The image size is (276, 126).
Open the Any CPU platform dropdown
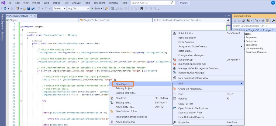pyautogui.click(x=78, y=9)
